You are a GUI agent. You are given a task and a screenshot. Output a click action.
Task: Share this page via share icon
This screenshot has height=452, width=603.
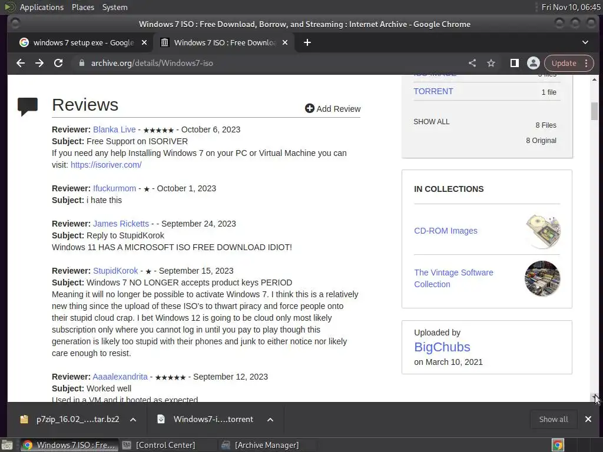[472, 63]
